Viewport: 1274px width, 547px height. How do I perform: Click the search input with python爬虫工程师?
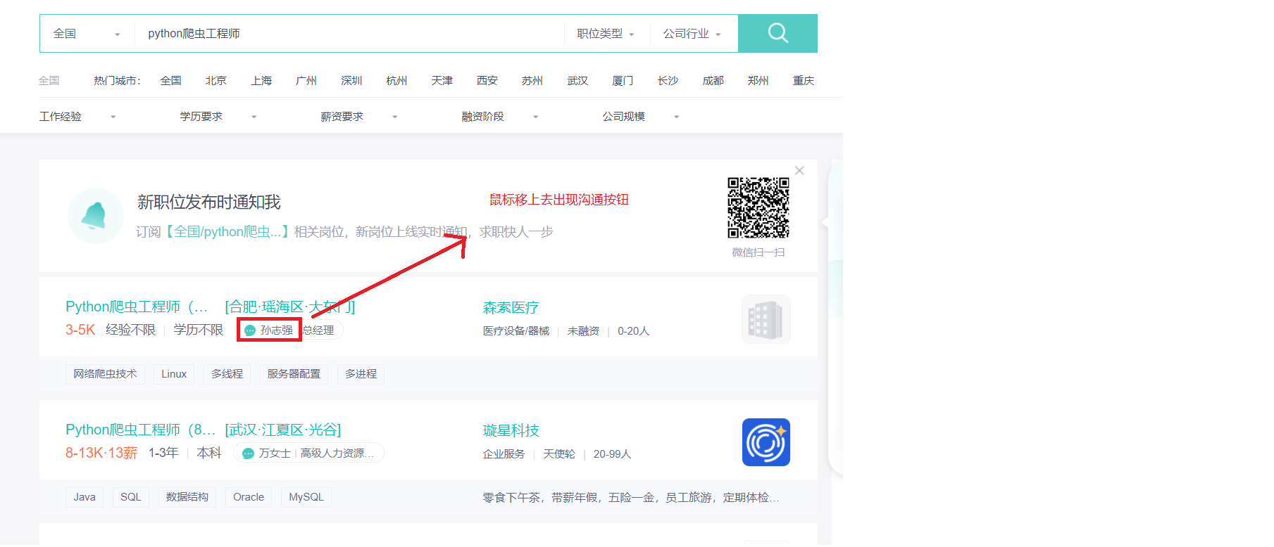(349, 34)
